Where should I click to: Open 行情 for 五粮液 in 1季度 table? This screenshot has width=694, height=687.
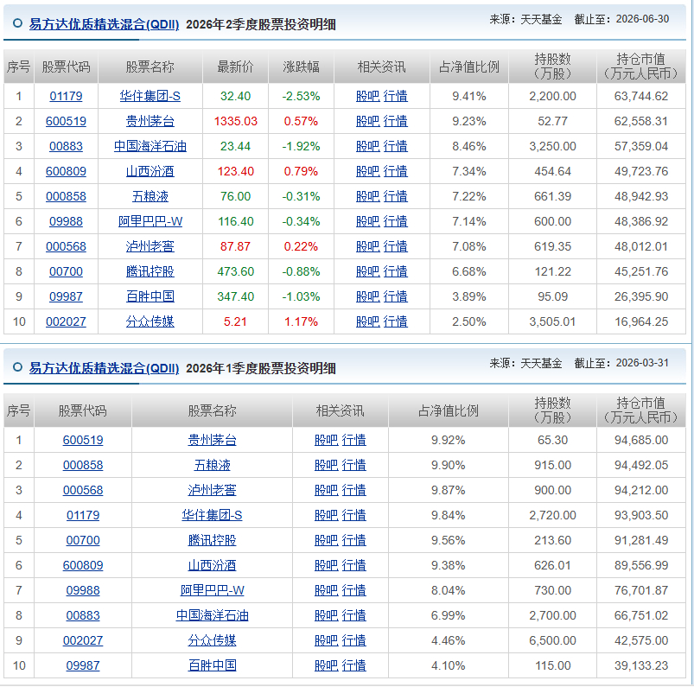(353, 465)
